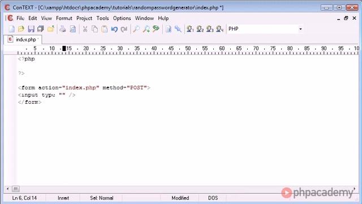Viewport: 362px width, 204px height.
Task: Run user command key 1
Action: click(190, 29)
